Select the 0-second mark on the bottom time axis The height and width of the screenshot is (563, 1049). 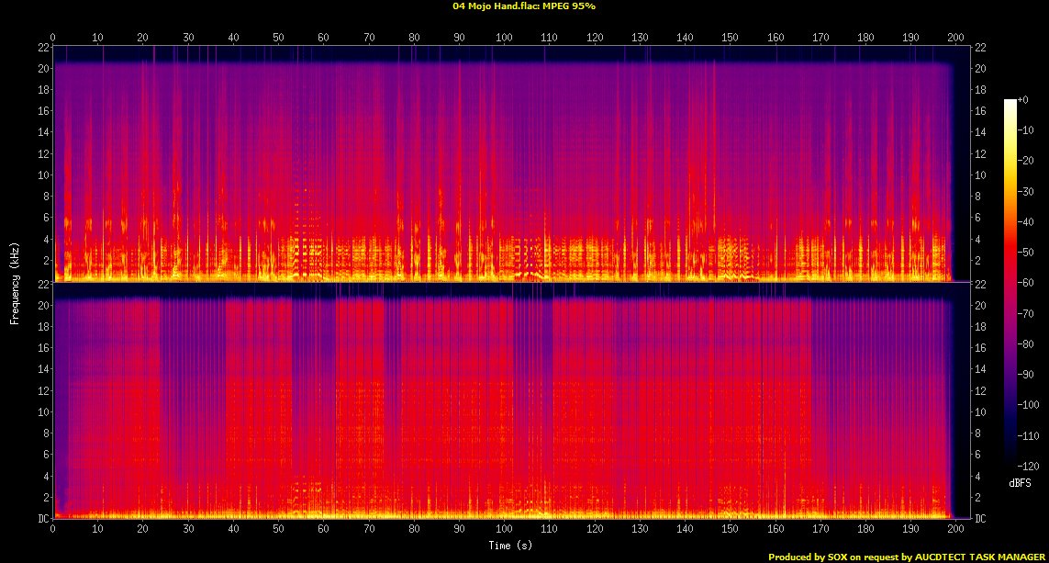pos(53,530)
